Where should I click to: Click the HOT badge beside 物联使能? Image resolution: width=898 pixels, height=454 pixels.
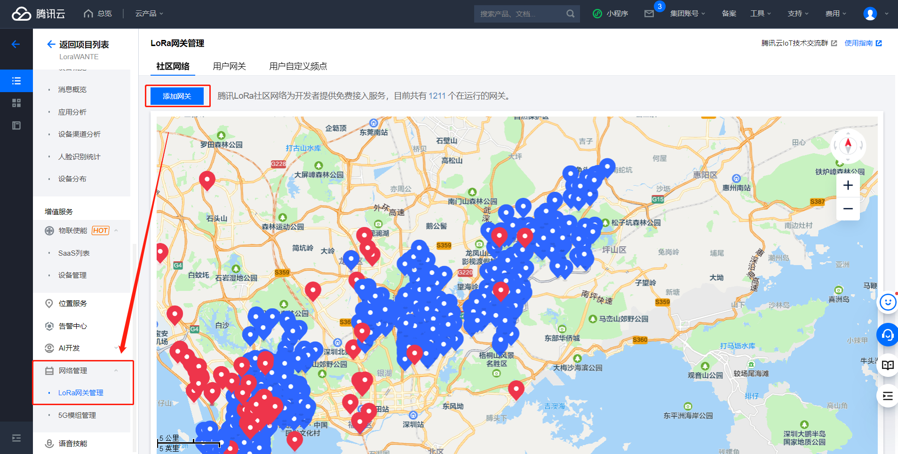point(100,231)
